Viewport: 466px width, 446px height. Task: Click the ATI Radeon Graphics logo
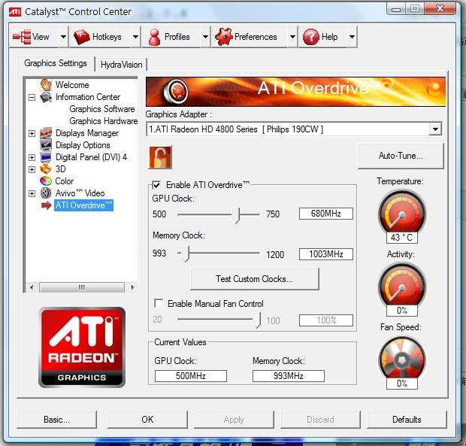[x=82, y=347]
